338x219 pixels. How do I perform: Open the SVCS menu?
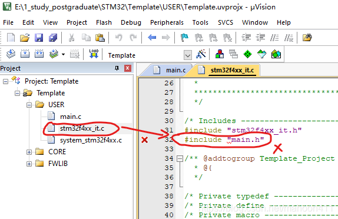click(x=226, y=22)
